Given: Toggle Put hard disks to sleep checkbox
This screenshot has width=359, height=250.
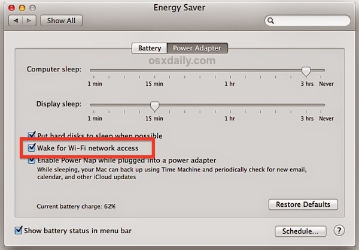Looking at the screenshot, I should (32, 135).
